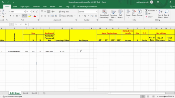Screen dimensions: 175x98
Task: Open the Calibri font name dropdown
Action: [x=25, y=12]
